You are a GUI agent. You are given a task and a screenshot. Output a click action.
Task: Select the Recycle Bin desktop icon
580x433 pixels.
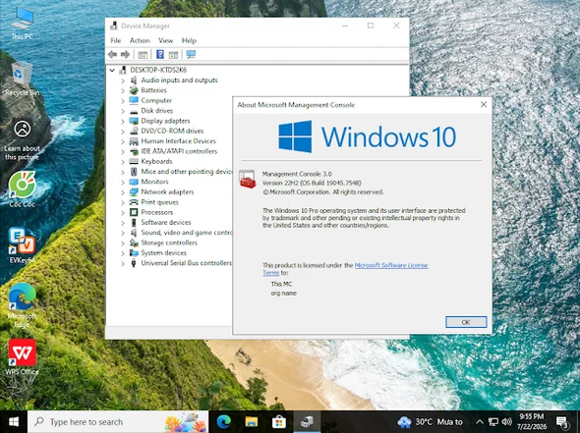click(x=23, y=79)
